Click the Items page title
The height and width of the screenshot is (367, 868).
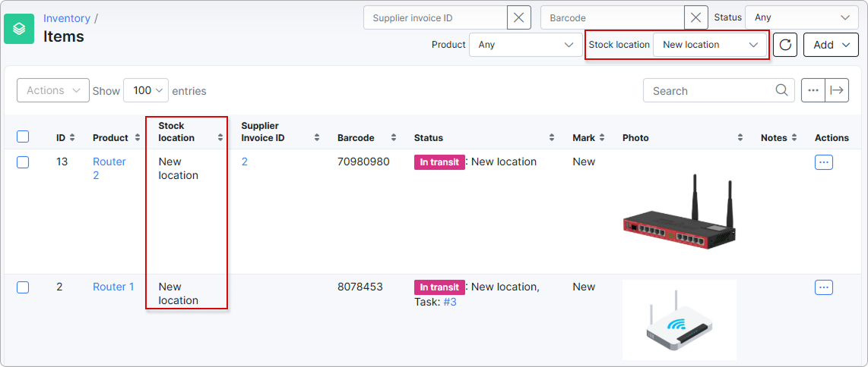tap(64, 36)
